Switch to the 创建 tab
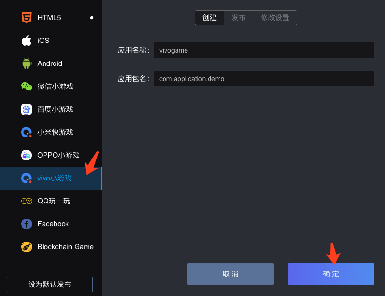The image size is (385, 296). tap(209, 18)
